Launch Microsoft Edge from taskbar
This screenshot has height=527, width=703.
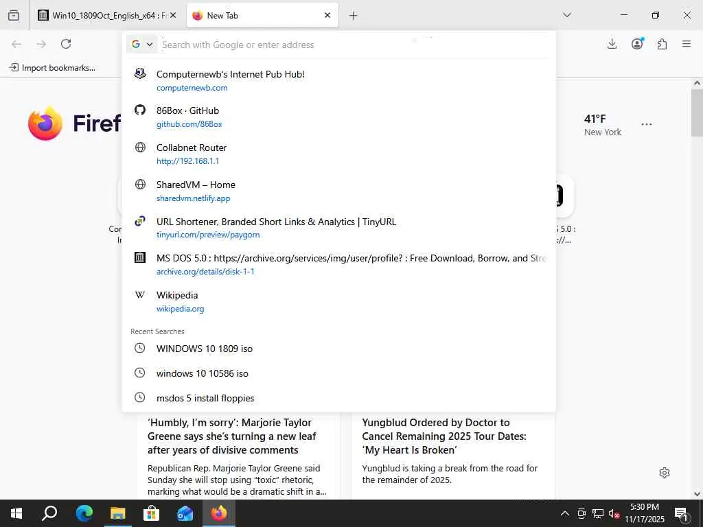tap(84, 513)
